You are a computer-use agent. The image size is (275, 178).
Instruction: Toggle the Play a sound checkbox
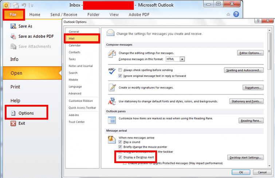[x=120, y=142]
